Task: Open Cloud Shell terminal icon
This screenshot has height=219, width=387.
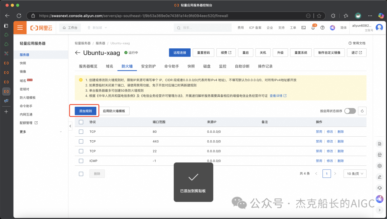Action: (304, 28)
